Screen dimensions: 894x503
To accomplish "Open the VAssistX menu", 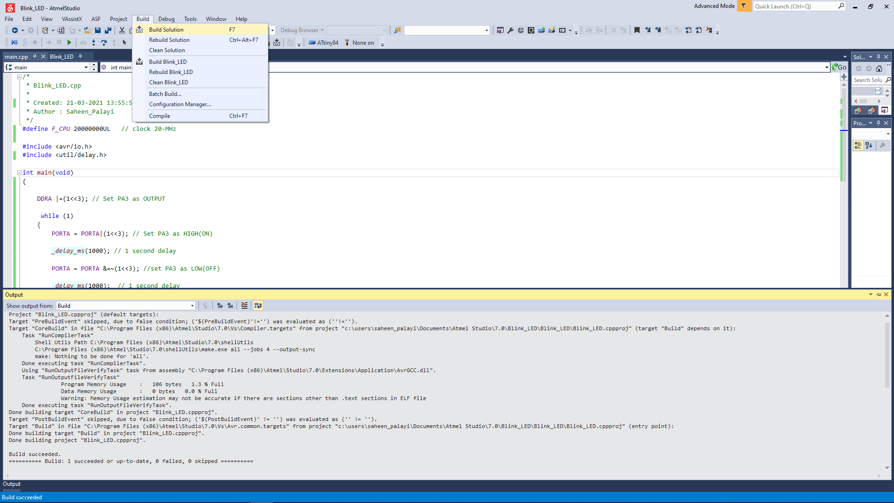I will click(72, 19).
